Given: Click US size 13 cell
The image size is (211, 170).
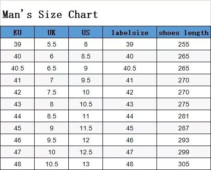Looking at the screenshot, I should tap(86, 164).
